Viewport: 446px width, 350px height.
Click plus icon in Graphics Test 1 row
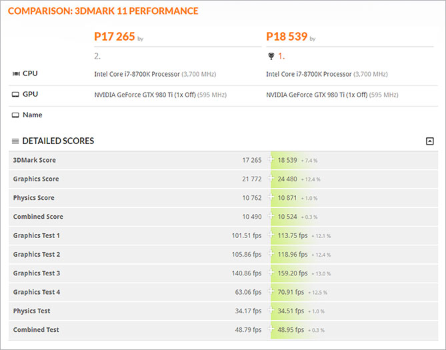point(271,235)
